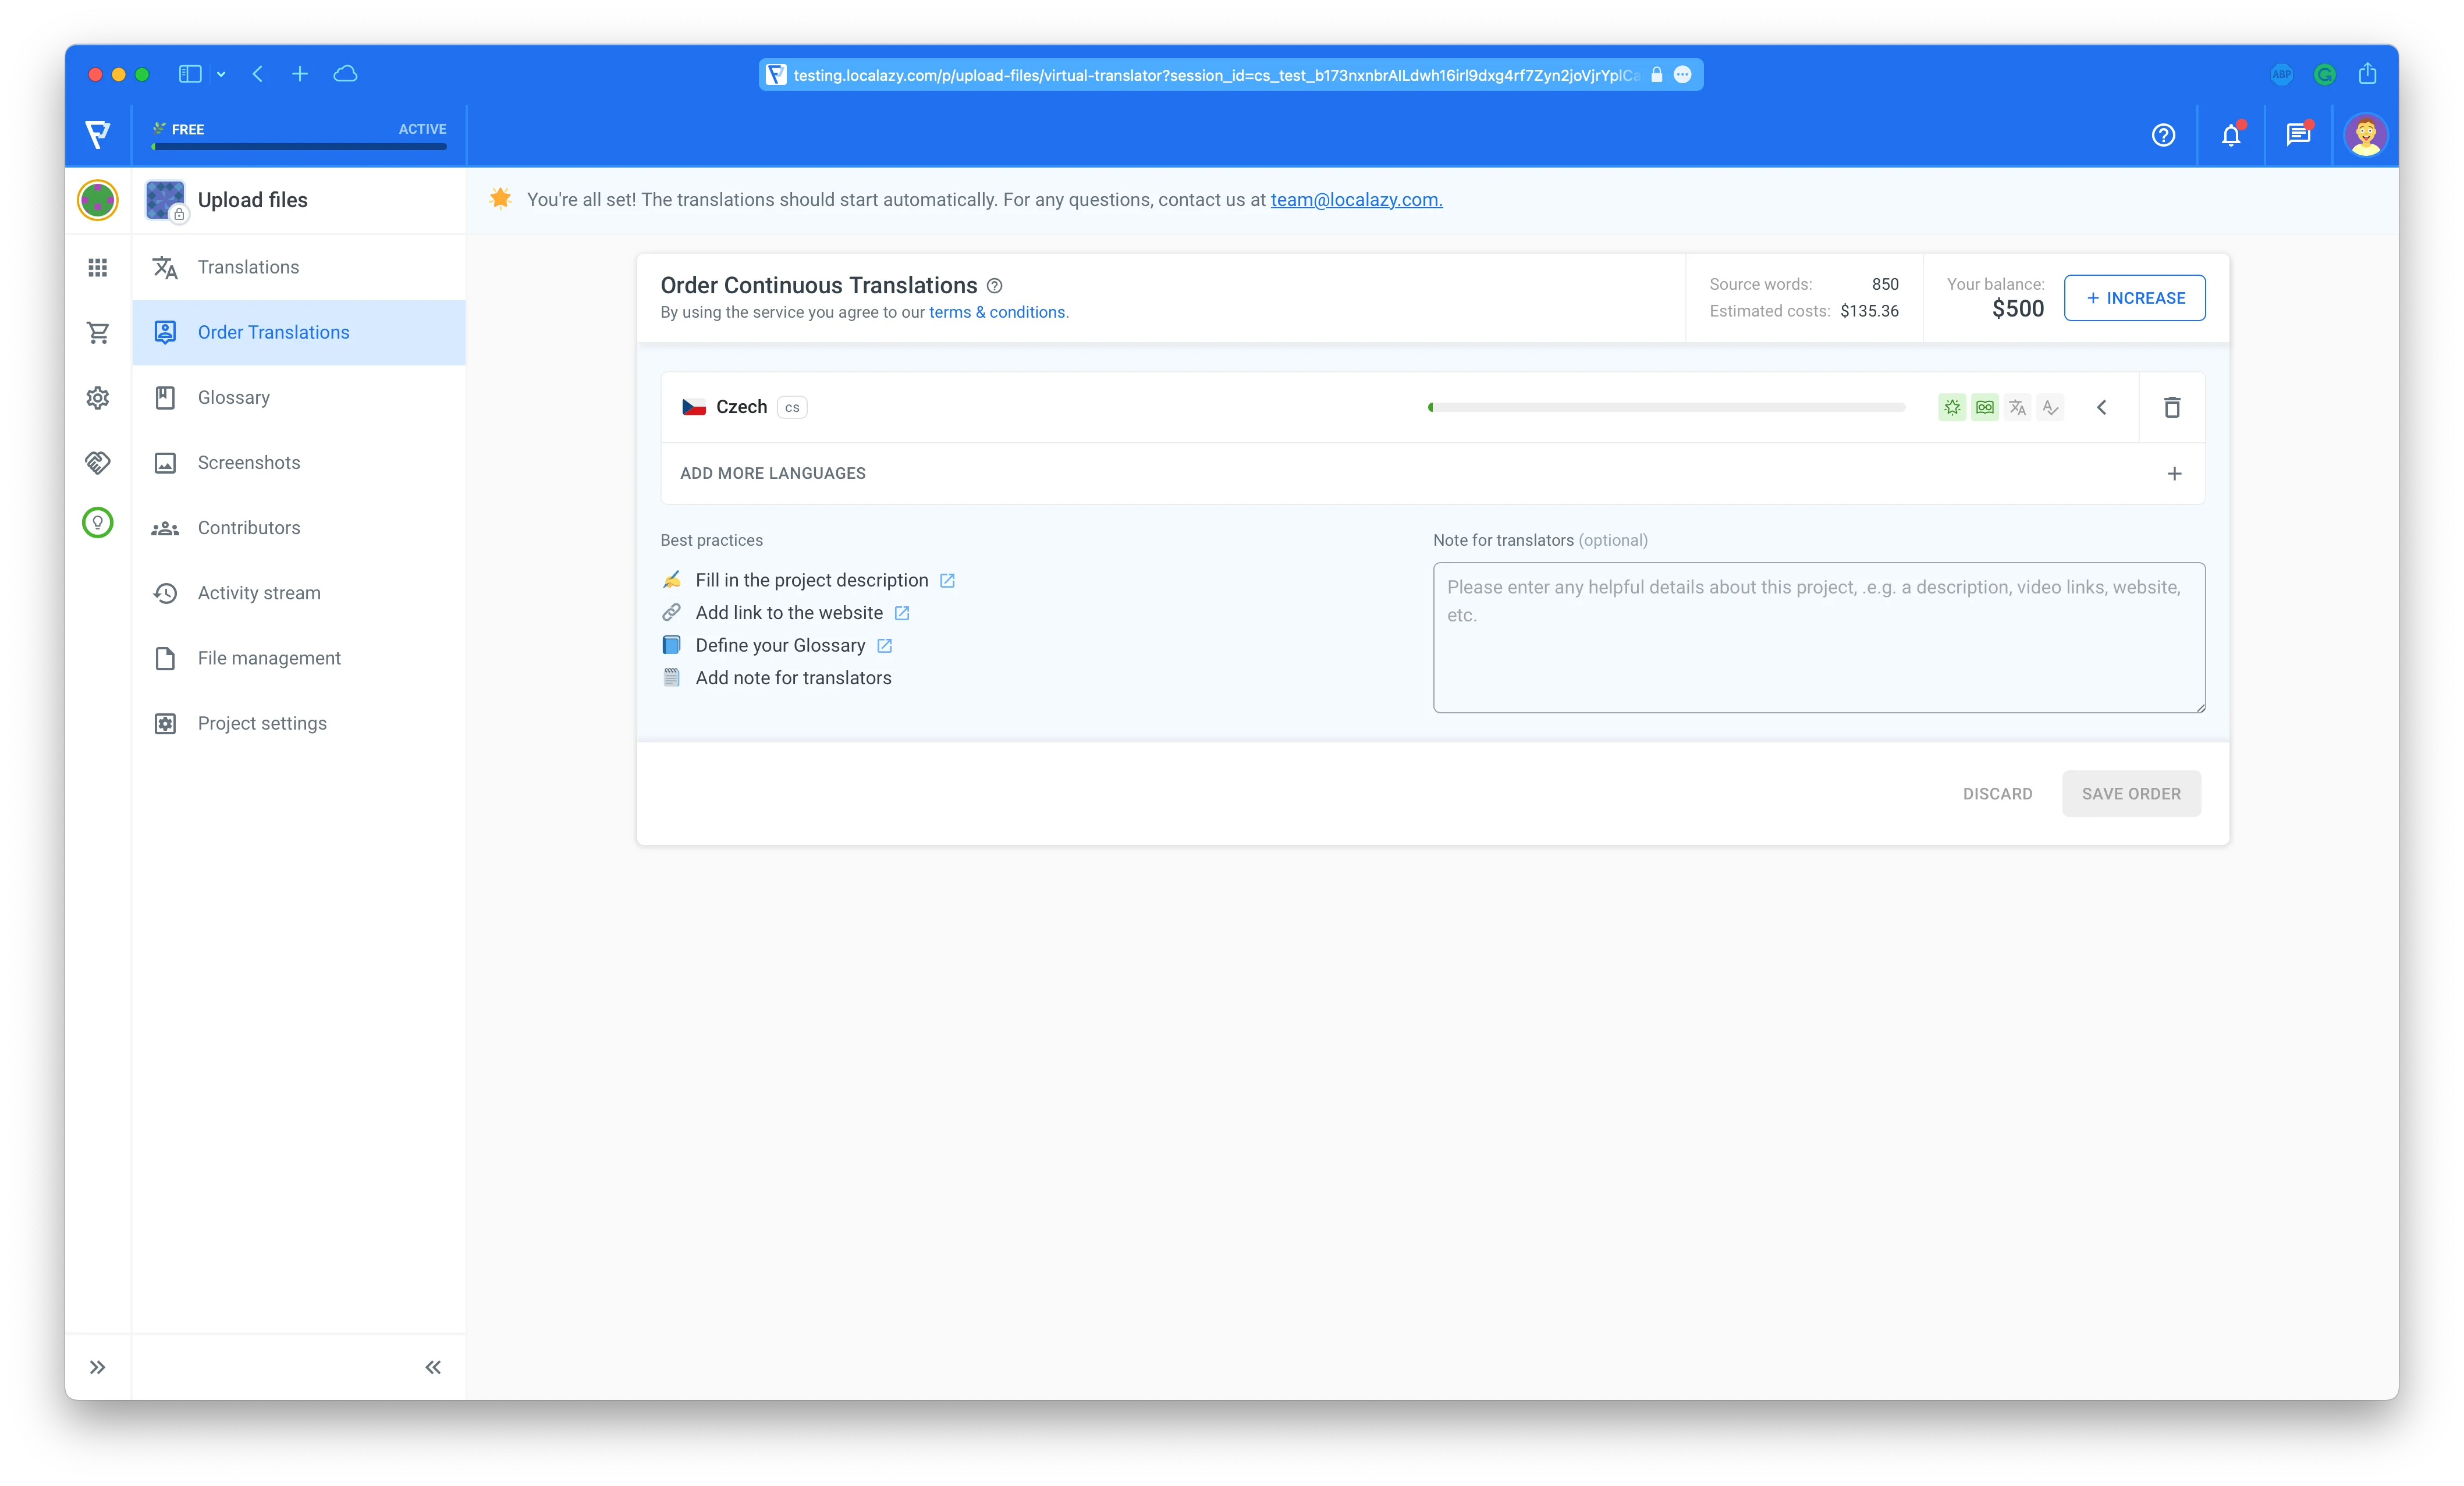2464x1486 pixels.
Task: Expand Add More Languages with the plus
Action: coord(2175,474)
